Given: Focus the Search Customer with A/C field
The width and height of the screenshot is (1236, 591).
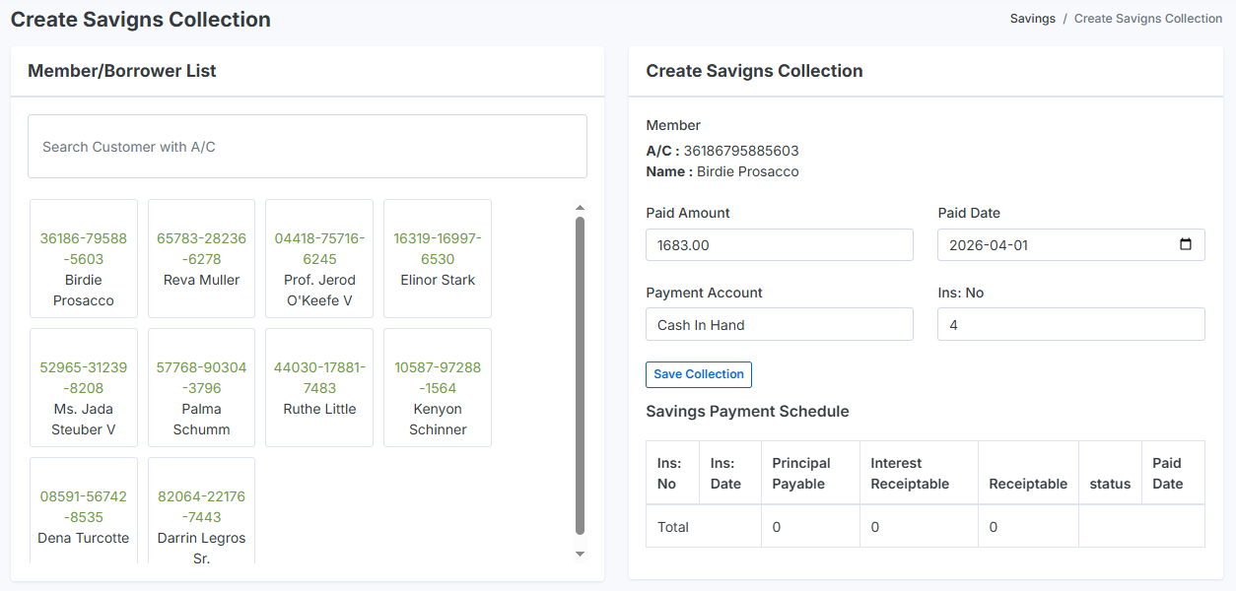Looking at the screenshot, I should coord(307,147).
